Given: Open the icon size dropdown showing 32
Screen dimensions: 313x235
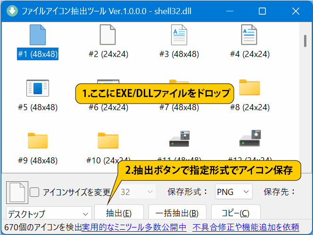Looking at the screenshot, I should click(138, 192).
